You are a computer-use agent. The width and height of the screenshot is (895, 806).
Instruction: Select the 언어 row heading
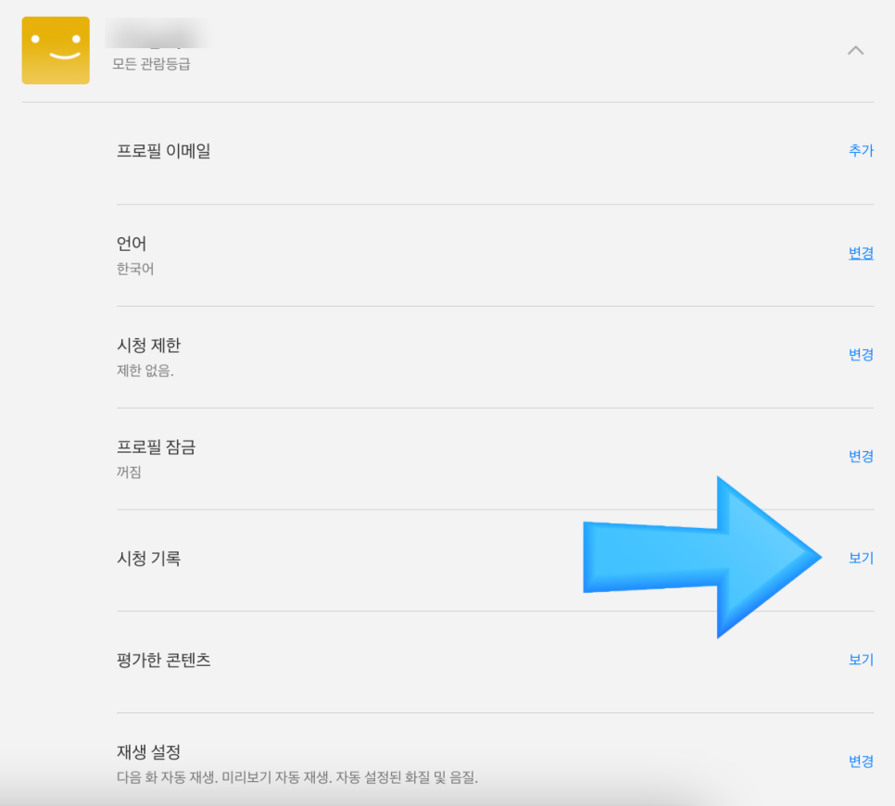pos(132,244)
